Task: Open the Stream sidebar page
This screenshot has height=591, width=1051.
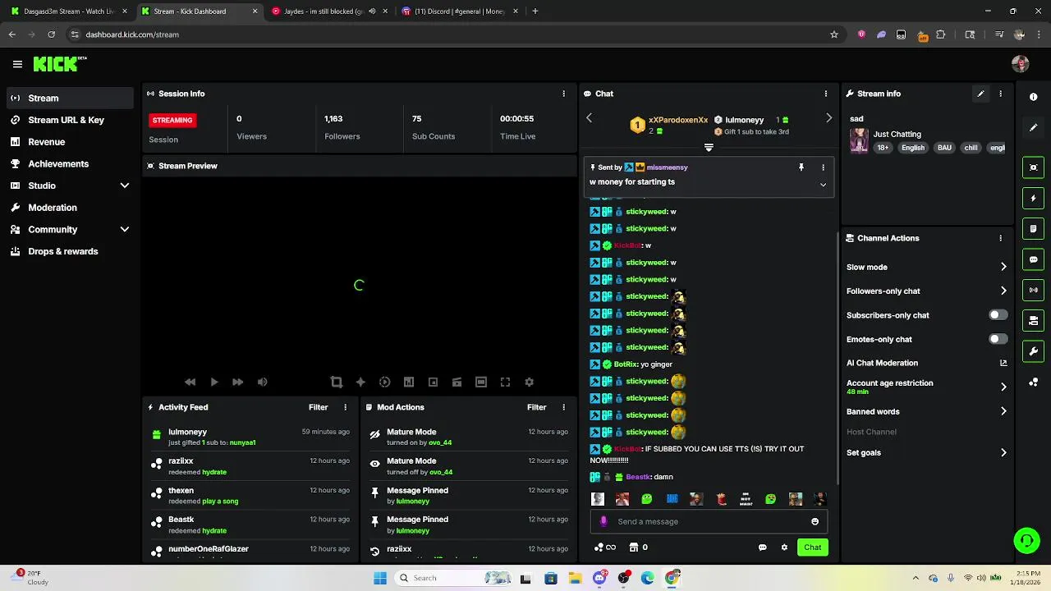Action: 69,98
